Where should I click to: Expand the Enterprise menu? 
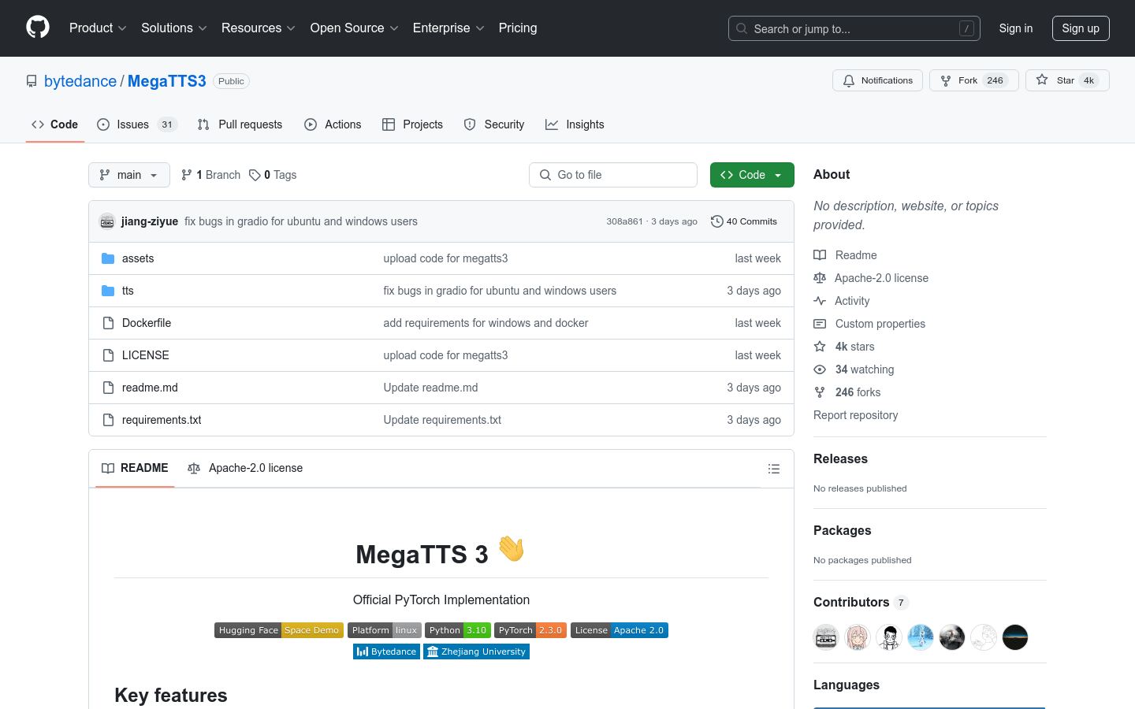click(448, 28)
